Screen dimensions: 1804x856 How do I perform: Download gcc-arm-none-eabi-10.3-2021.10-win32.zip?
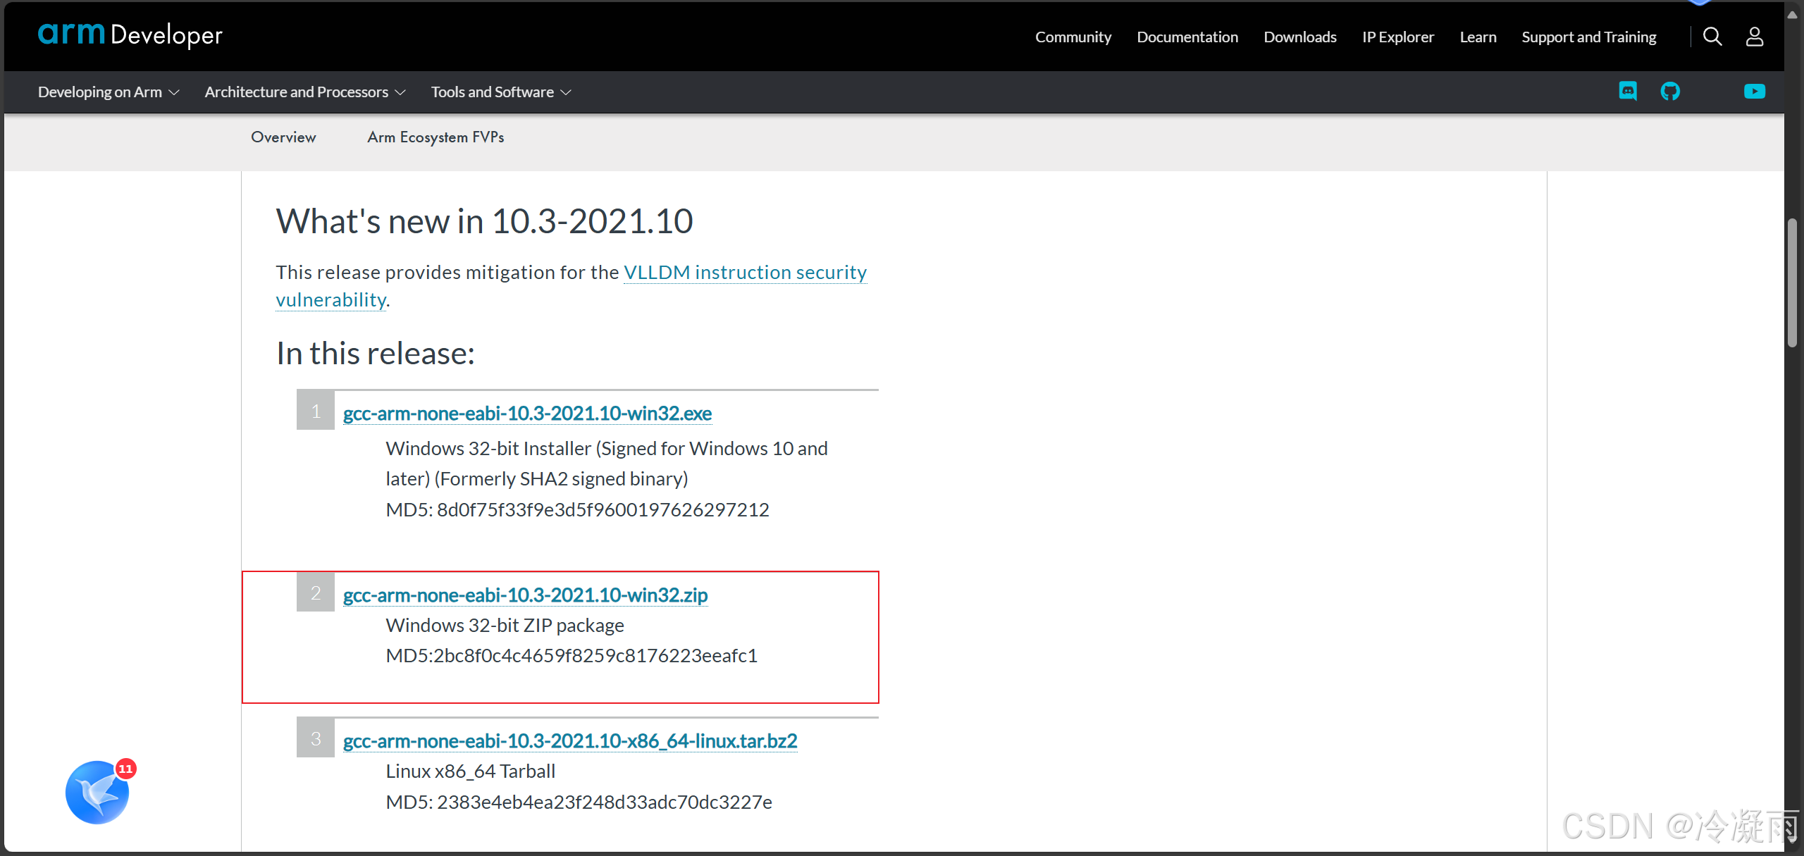pyautogui.click(x=525, y=595)
